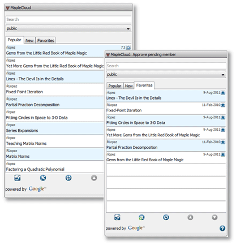Collapse the back MapleCloud palette via its red triangle
The width and height of the screenshot is (236, 245).
coord(7,8)
